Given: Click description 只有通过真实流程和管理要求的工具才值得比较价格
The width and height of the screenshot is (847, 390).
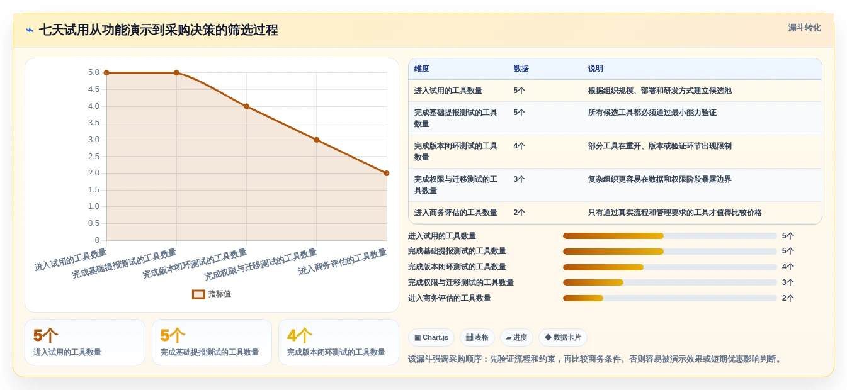Looking at the screenshot, I should click(x=674, y=213).
